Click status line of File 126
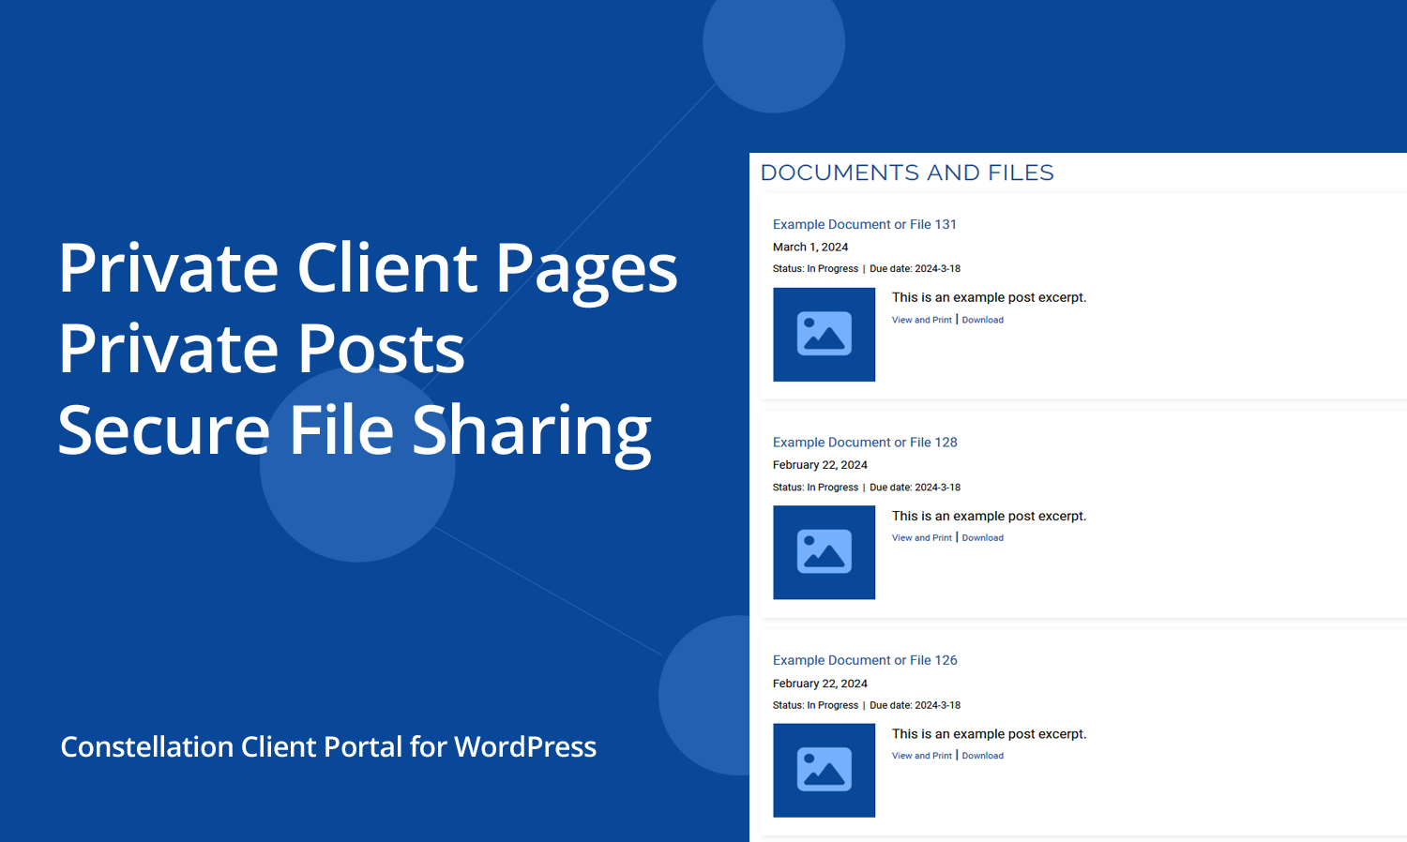Viewport: 1407px width, 842px height. coord(867,705)
